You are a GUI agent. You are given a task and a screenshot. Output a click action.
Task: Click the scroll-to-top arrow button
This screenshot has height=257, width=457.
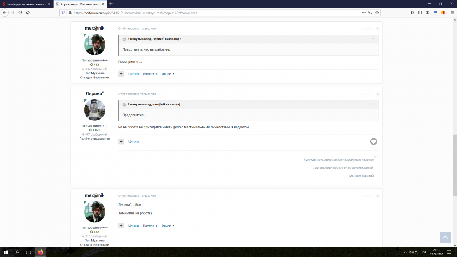coord(445,237)
